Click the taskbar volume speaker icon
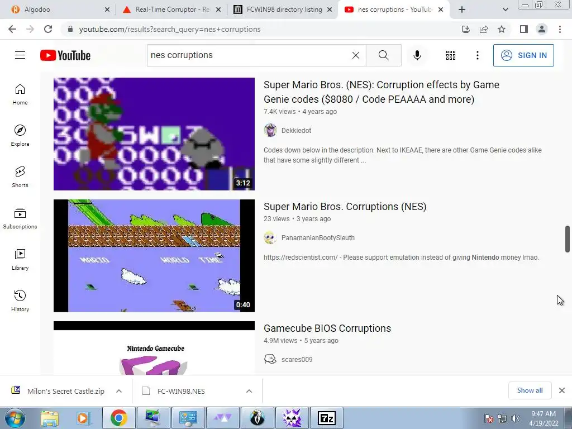 [x=515, y=418]
